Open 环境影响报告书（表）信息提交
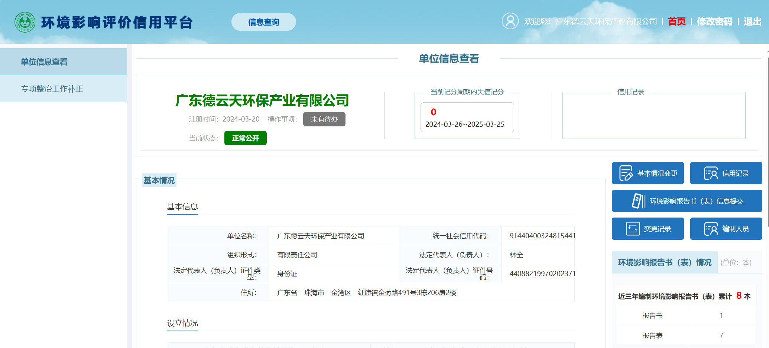 pos(687,201)
